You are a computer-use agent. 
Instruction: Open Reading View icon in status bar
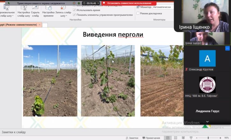point(182,138)
